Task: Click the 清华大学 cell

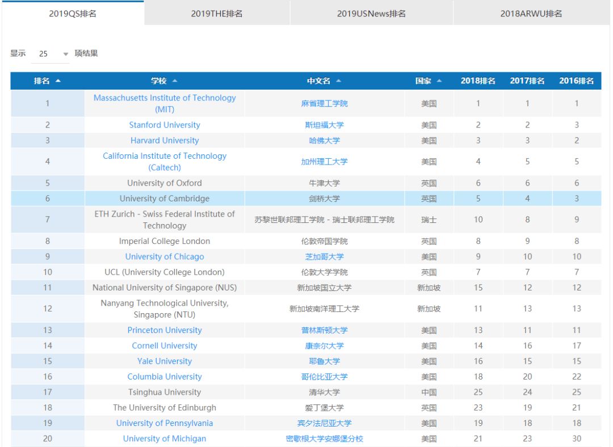Action: tap(325, 393)
